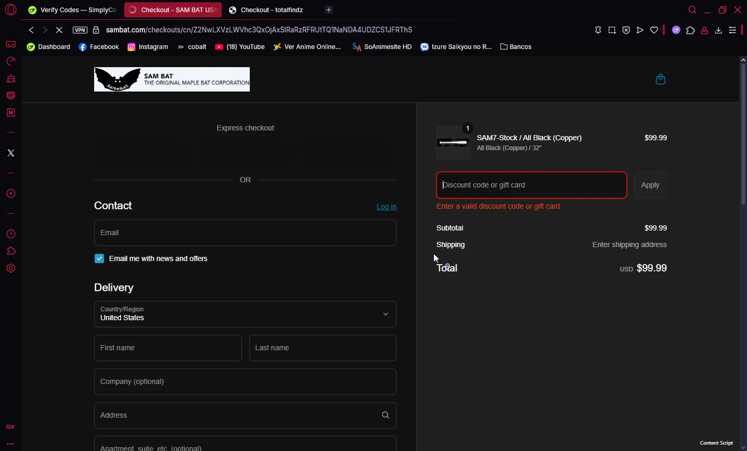Screen dimensions: 747x451
Task: Open the profile account icon in toolbar
Action: pyautogui.click(x=704, y=30)
